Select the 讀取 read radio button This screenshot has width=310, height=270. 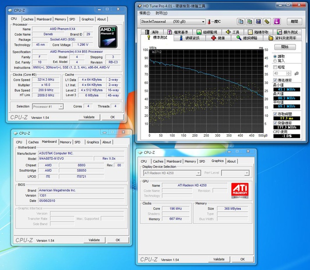(x=275, y=56)
